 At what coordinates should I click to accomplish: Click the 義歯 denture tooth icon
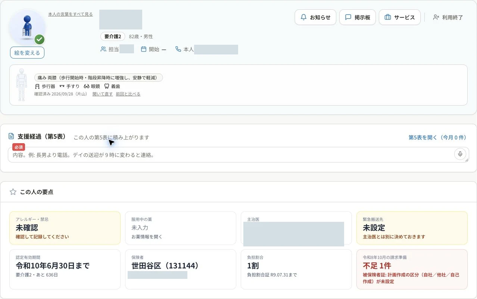pos(107,86)
